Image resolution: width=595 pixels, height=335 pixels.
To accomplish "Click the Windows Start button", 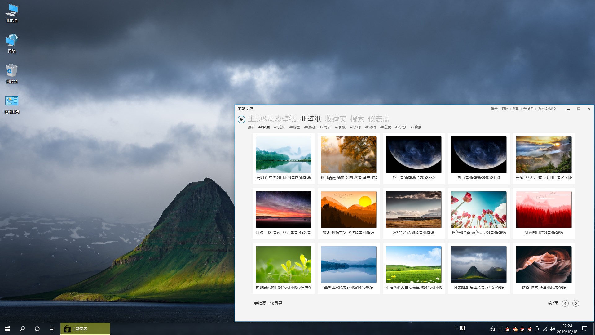I will [7, 328].
